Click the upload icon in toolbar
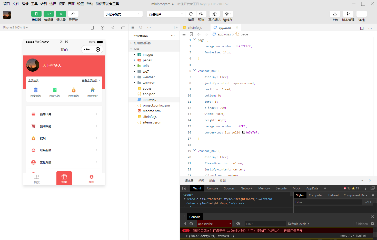Image resolution: width=377 pixels, height=240 pixels. click(x=335, y=14)
